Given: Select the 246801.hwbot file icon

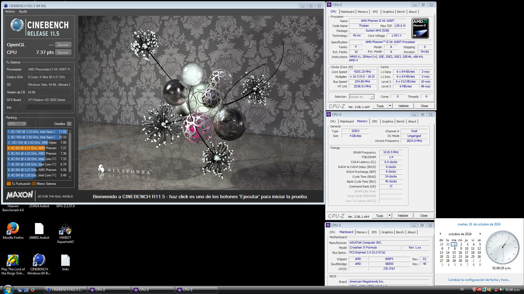Looking at the screenshot, I should click(x=39, y=231).
